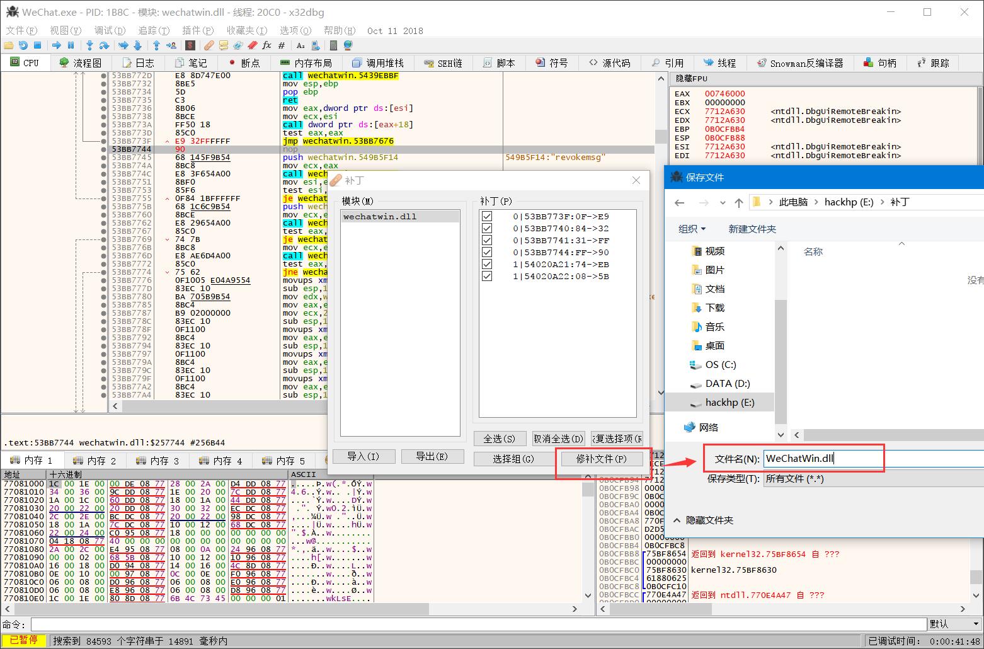The height and width of the screenshot is (649, 984).
Task: Open the Scylla plugin toolbar icon
Action: [190, 45]
